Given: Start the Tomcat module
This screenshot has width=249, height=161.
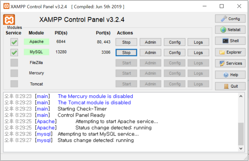Looking at the screenshot, I should click(126, 84).
